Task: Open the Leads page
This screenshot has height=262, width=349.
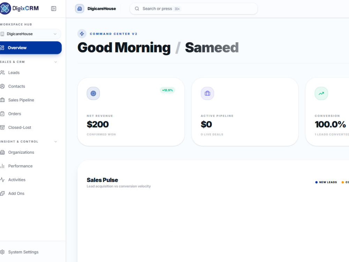Action: click(14, 73)
